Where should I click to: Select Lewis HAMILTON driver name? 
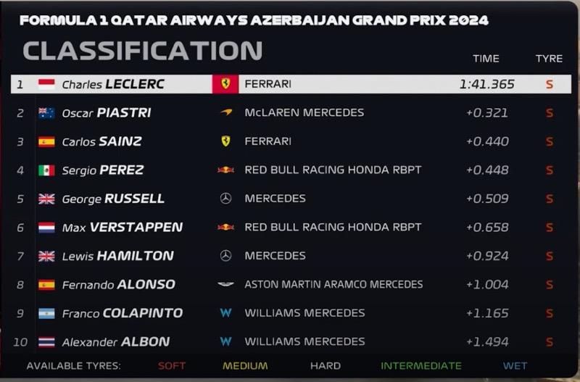point(118,256)
